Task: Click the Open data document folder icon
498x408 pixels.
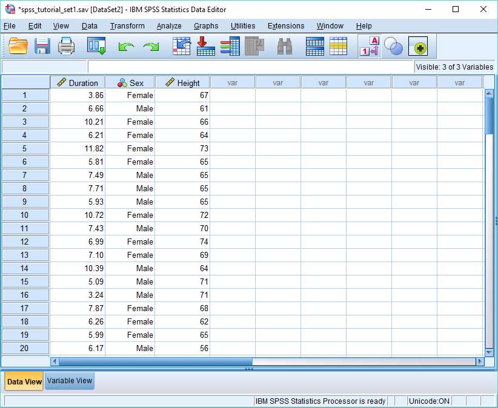Action: (18, 47)
